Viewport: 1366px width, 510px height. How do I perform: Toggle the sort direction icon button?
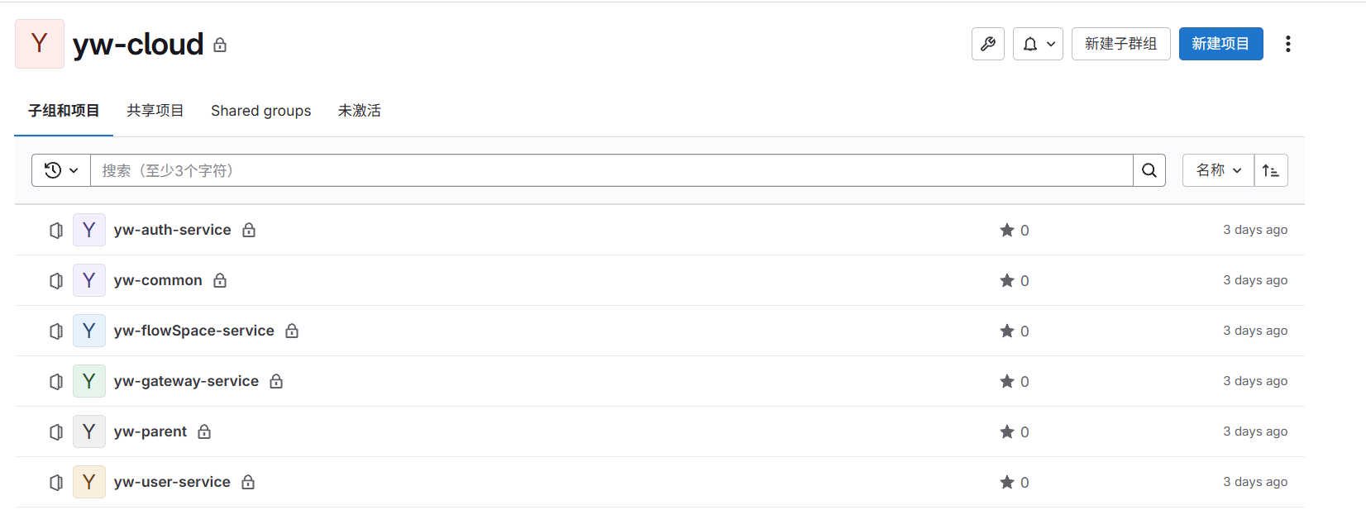click(x=1271, y=170)
